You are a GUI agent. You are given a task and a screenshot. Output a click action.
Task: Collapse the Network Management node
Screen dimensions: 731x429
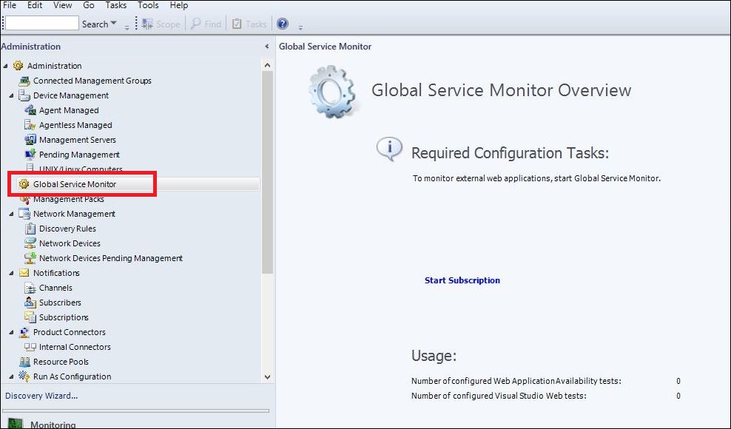[12, 214]
